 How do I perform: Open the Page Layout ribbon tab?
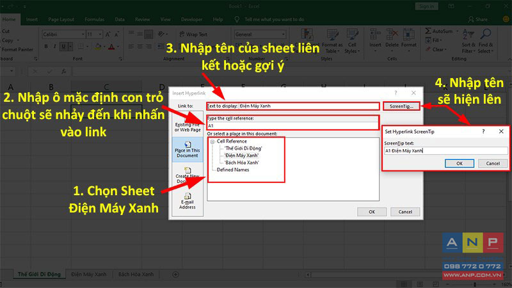(x=61, y=19)
